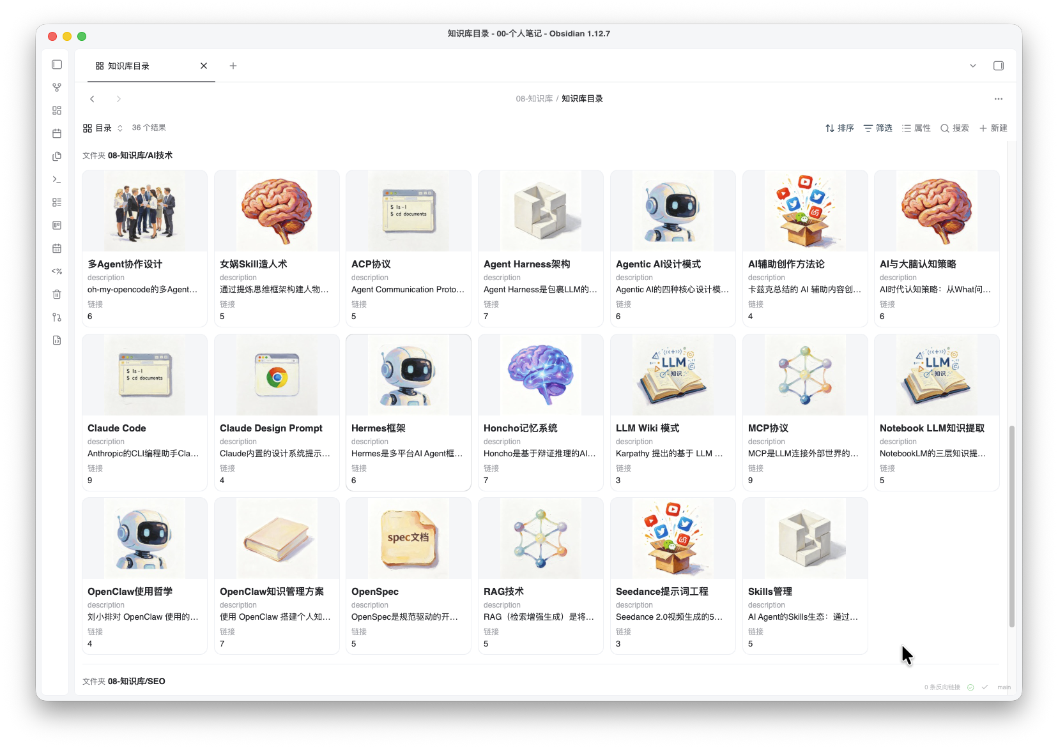Open the graph view from the ribbon
This screenshot has width=1058, height=748.
tap(57, 87)
